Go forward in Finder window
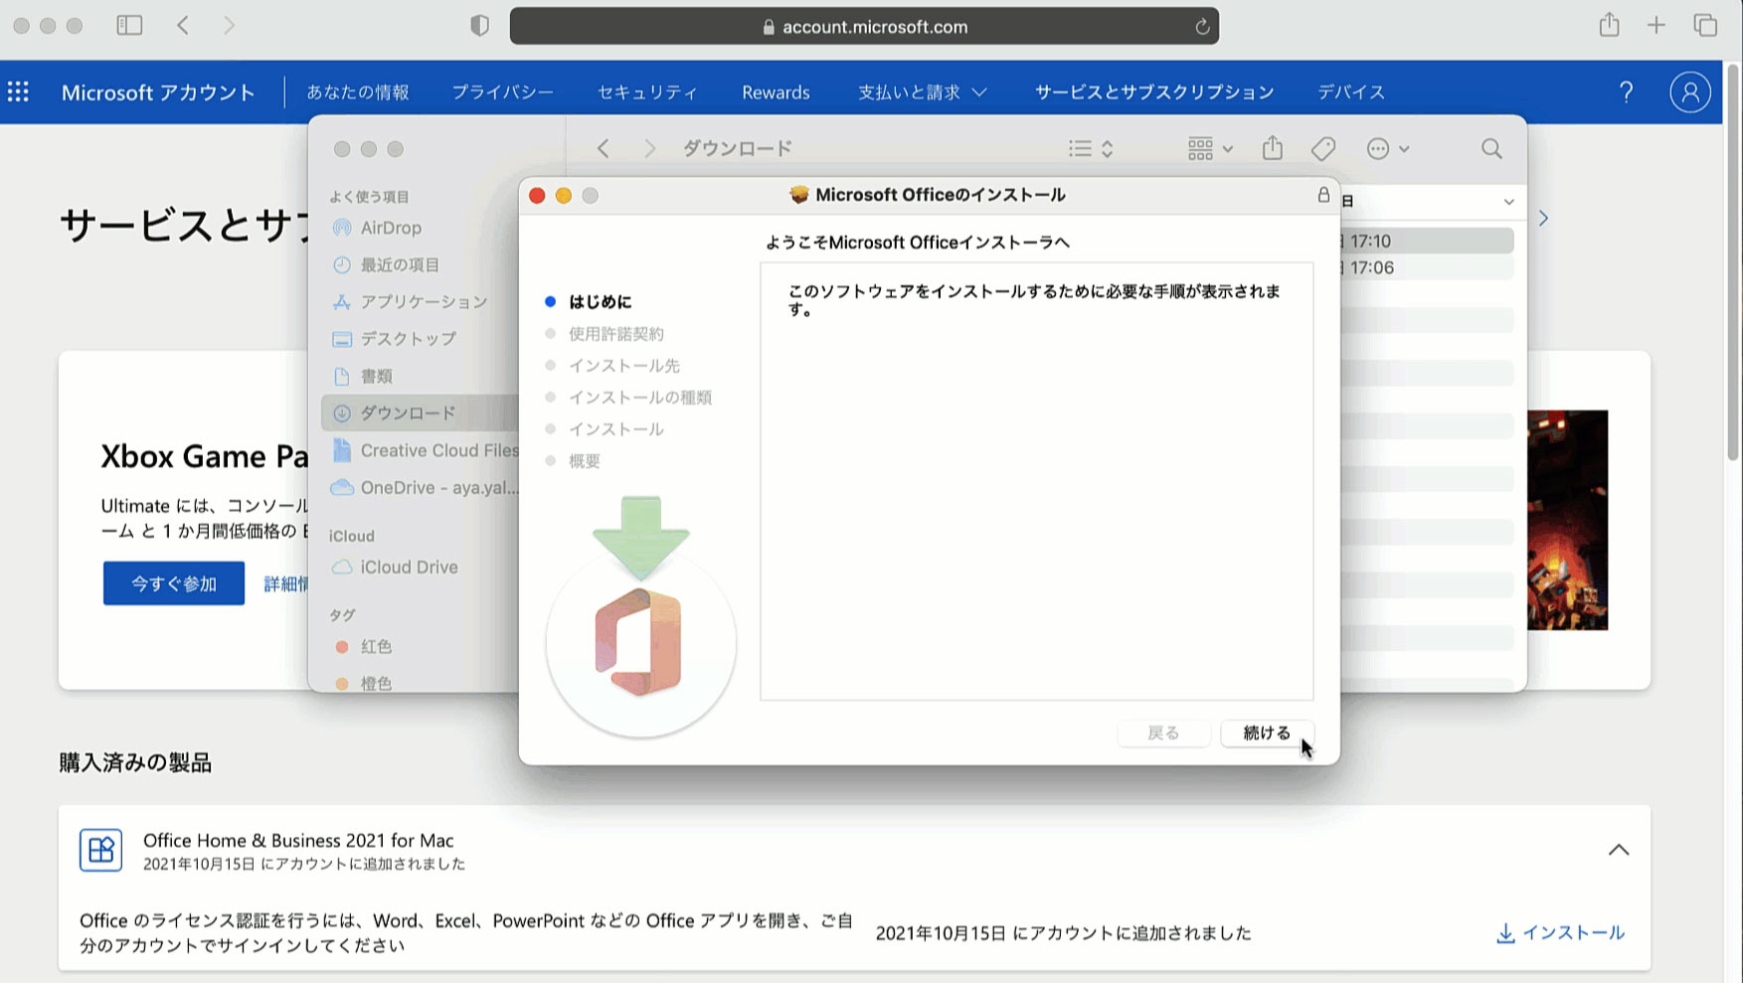 click(649, 148)
